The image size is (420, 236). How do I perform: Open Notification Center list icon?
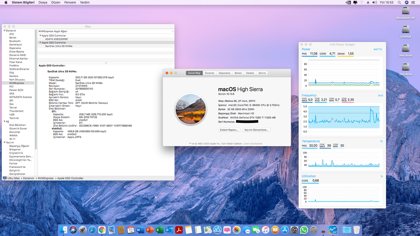point(413,2)
